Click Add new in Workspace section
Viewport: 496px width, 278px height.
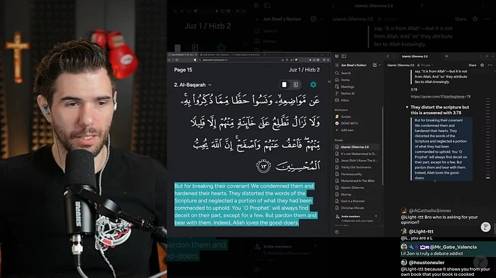pyautogui.click(x=357, y=130)
